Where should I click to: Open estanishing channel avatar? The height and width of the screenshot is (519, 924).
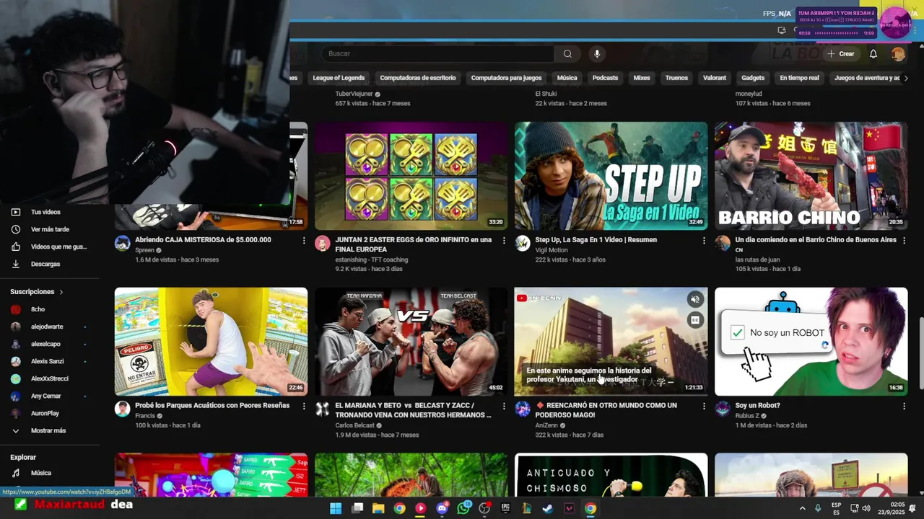(323, 244)
